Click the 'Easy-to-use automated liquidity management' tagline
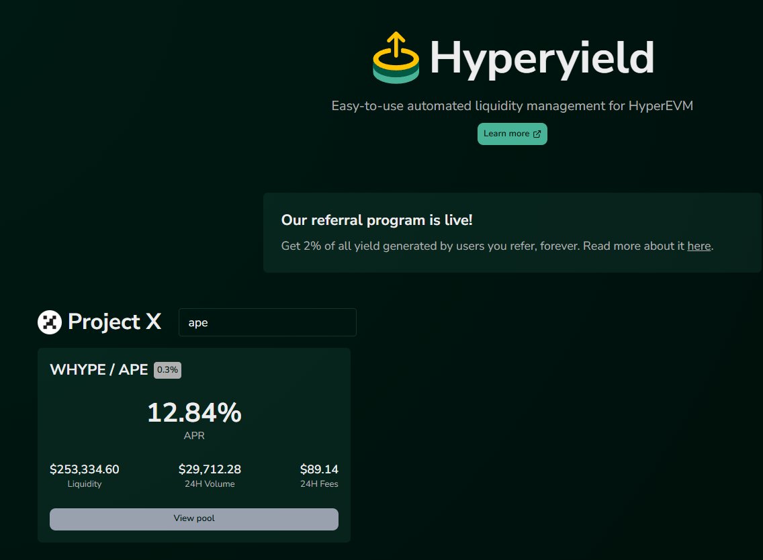Viewport: 763px width, 560px height. [512, 106]
